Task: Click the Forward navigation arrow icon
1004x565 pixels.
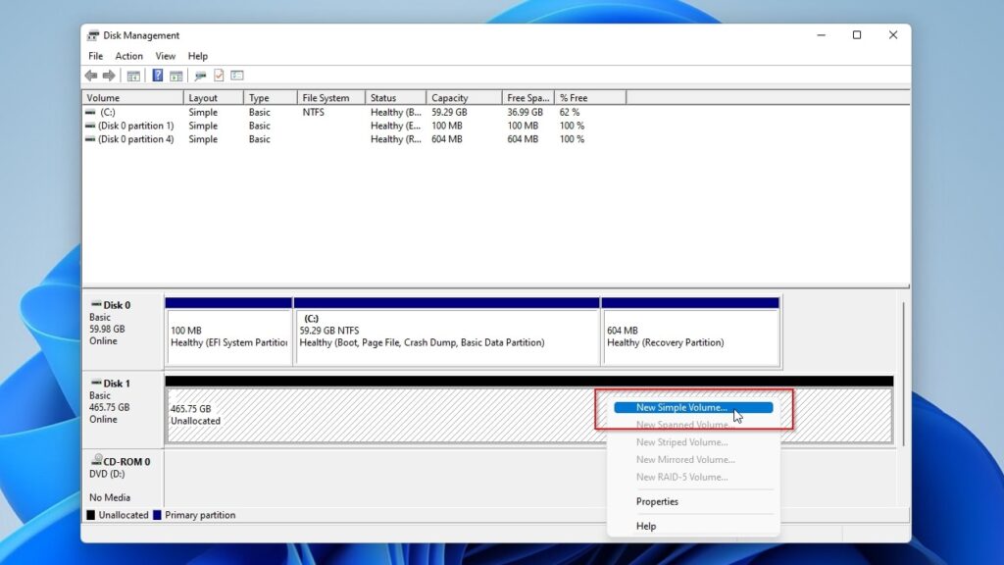Action: pyautogui.click(x=109, y=76)
